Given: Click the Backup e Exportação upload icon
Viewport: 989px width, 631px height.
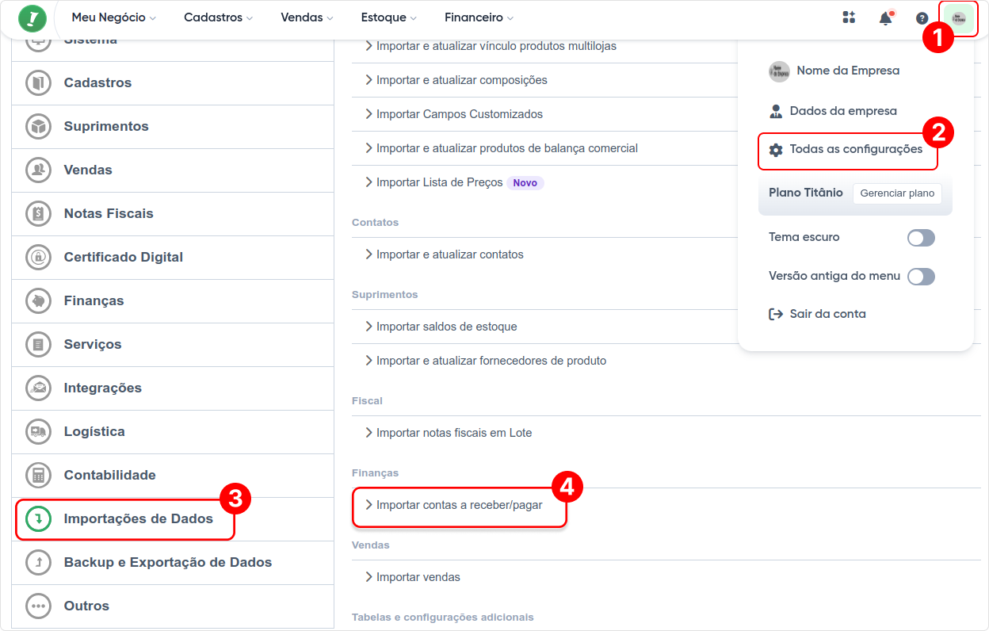Looking at the screenshot, I should (38, 562).
